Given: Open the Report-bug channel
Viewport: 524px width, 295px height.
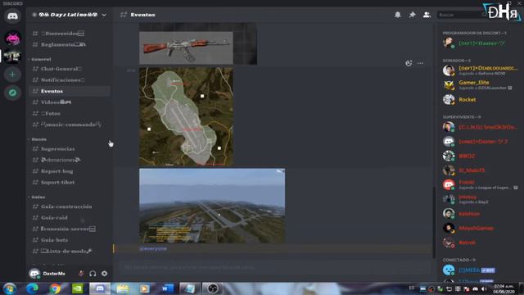Looking at the screenshot, I should pyautogui.click(x=70, y=171).
